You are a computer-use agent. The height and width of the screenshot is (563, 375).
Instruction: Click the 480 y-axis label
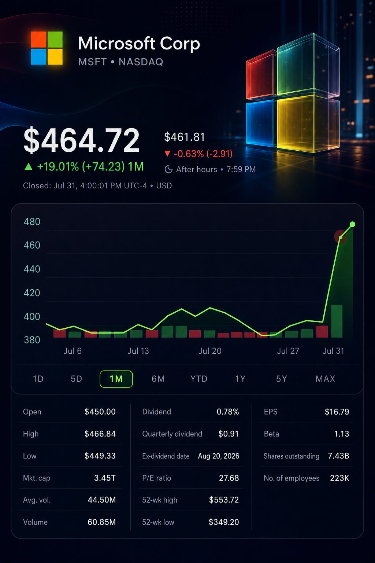32,222
